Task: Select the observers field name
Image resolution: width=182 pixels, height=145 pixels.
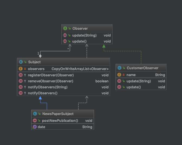Action: (36, 69)
